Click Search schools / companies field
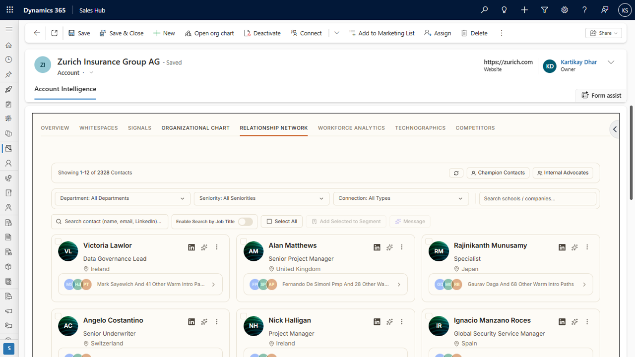635x357 pixels. pos(538,198)
